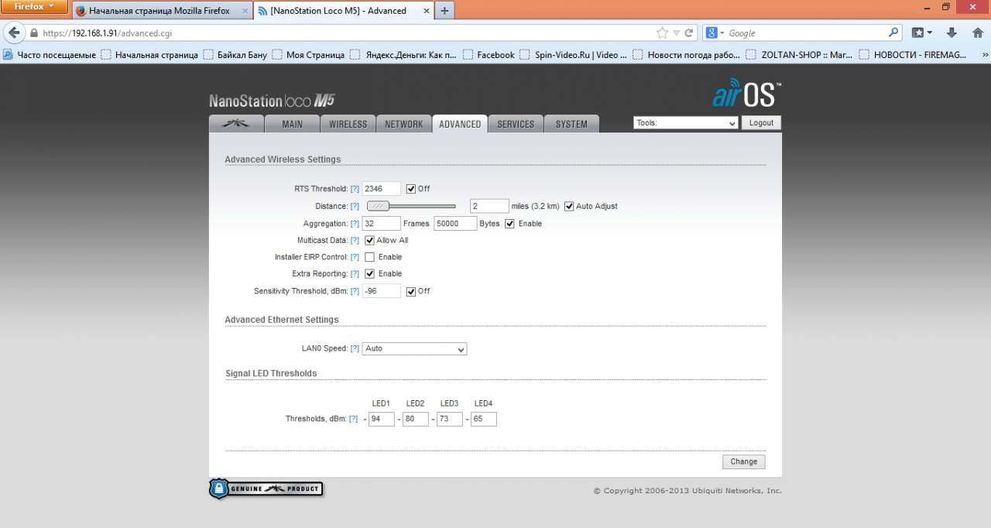This screenshot has height=528, width=991.
Task: Open help for Aggregation
Action: pyautogui.click(x=355, y=224)
